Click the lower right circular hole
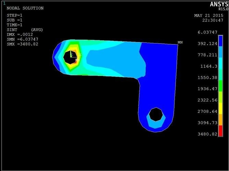Screen dimensions: 229x171 pos(156,114)
